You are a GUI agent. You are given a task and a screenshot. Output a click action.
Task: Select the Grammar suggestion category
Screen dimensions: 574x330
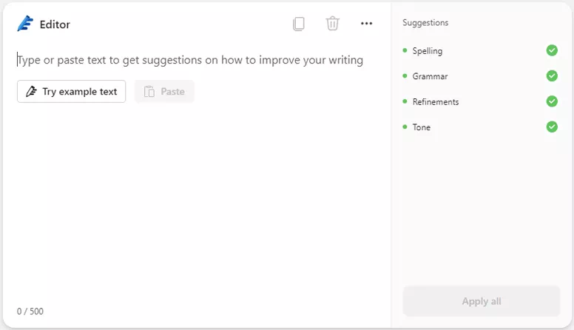(430, 76)
